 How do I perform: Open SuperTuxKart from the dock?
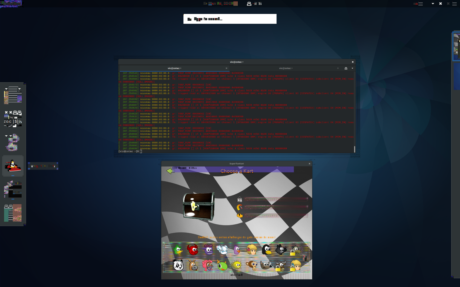pos(13,166)
